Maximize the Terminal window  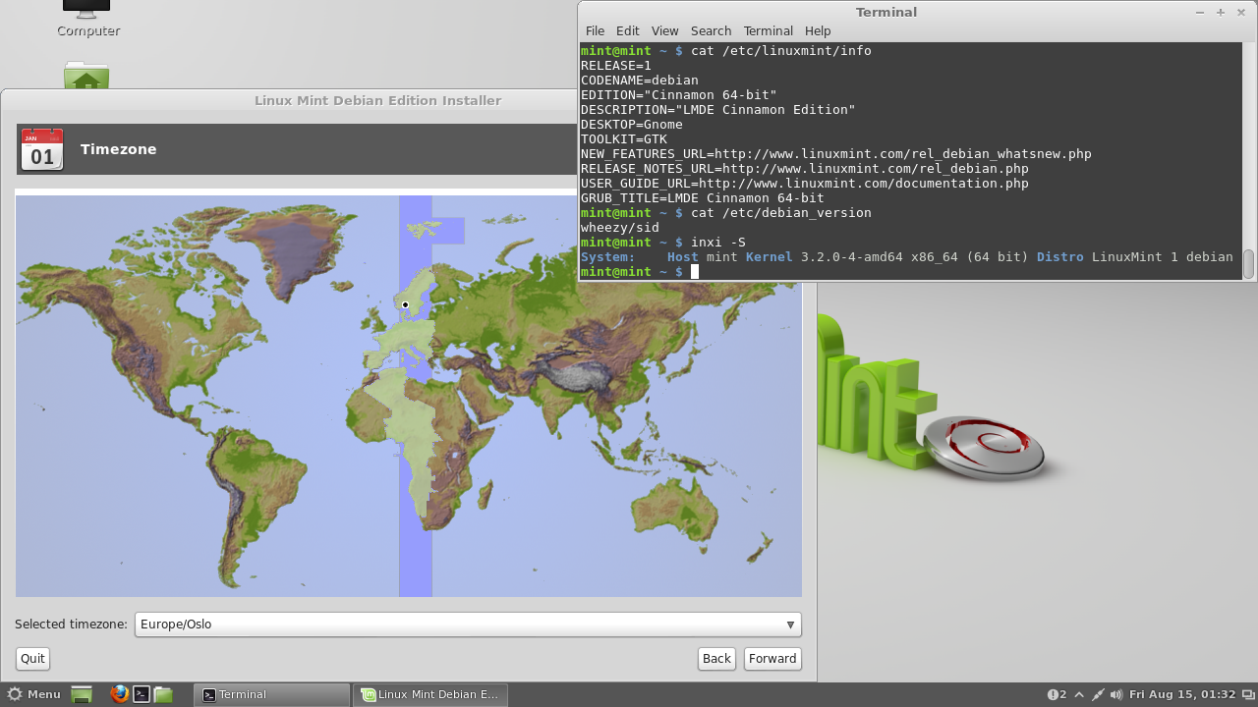pyautogui.click(x=1220, y=12)
